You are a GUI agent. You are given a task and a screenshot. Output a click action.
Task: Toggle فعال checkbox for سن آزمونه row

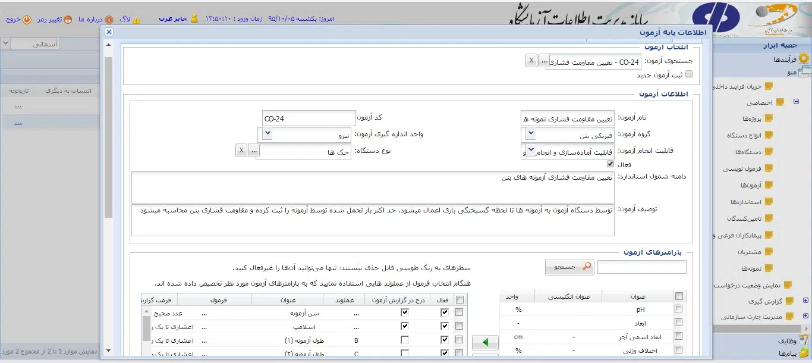[445, 313]
